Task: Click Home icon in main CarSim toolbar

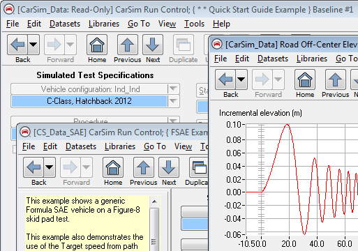Action: [97, 45]
